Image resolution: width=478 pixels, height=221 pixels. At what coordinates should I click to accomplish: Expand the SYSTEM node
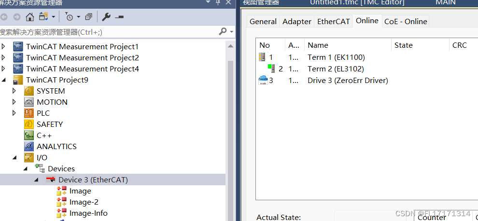(14, 91)
